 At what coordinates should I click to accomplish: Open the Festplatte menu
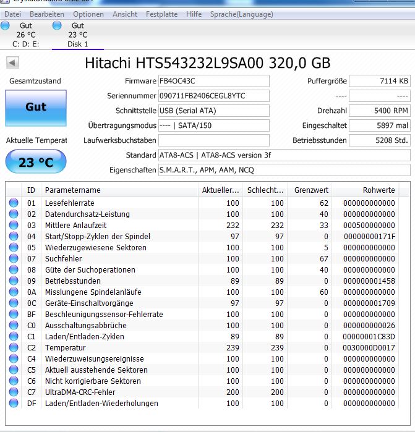click(161, 14)
